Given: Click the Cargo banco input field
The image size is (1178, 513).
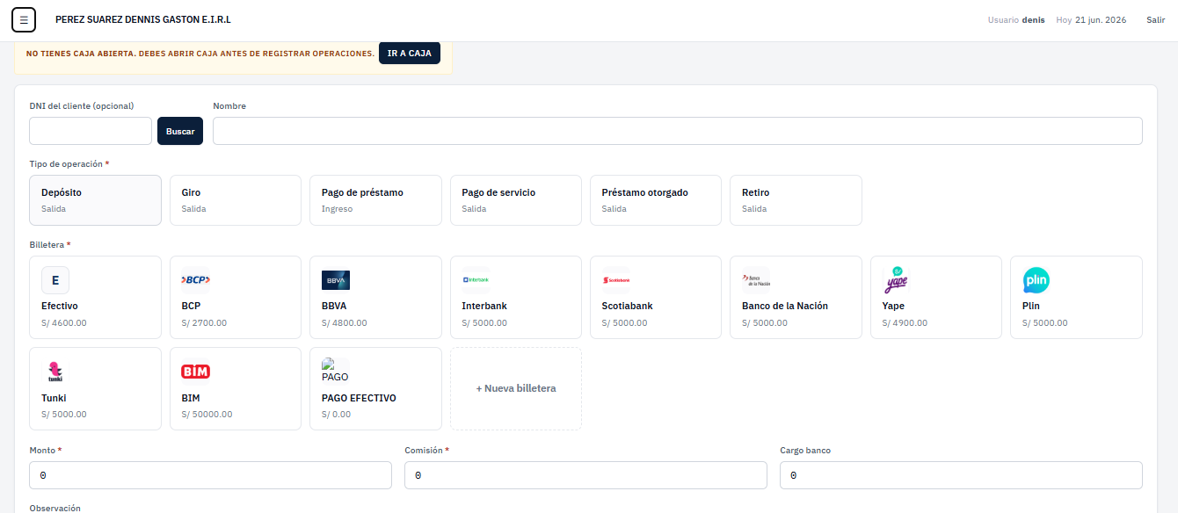Looking at the screenshot, I should (961, 475).
